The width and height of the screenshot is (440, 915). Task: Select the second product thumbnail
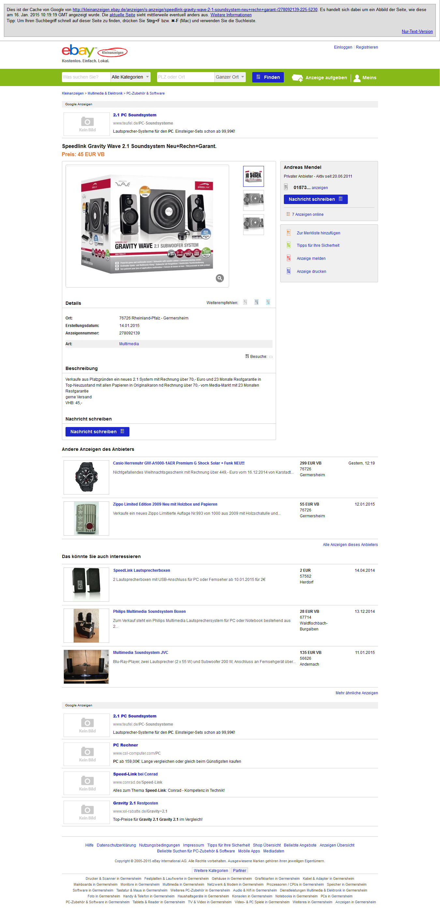(x=253, y=200)
